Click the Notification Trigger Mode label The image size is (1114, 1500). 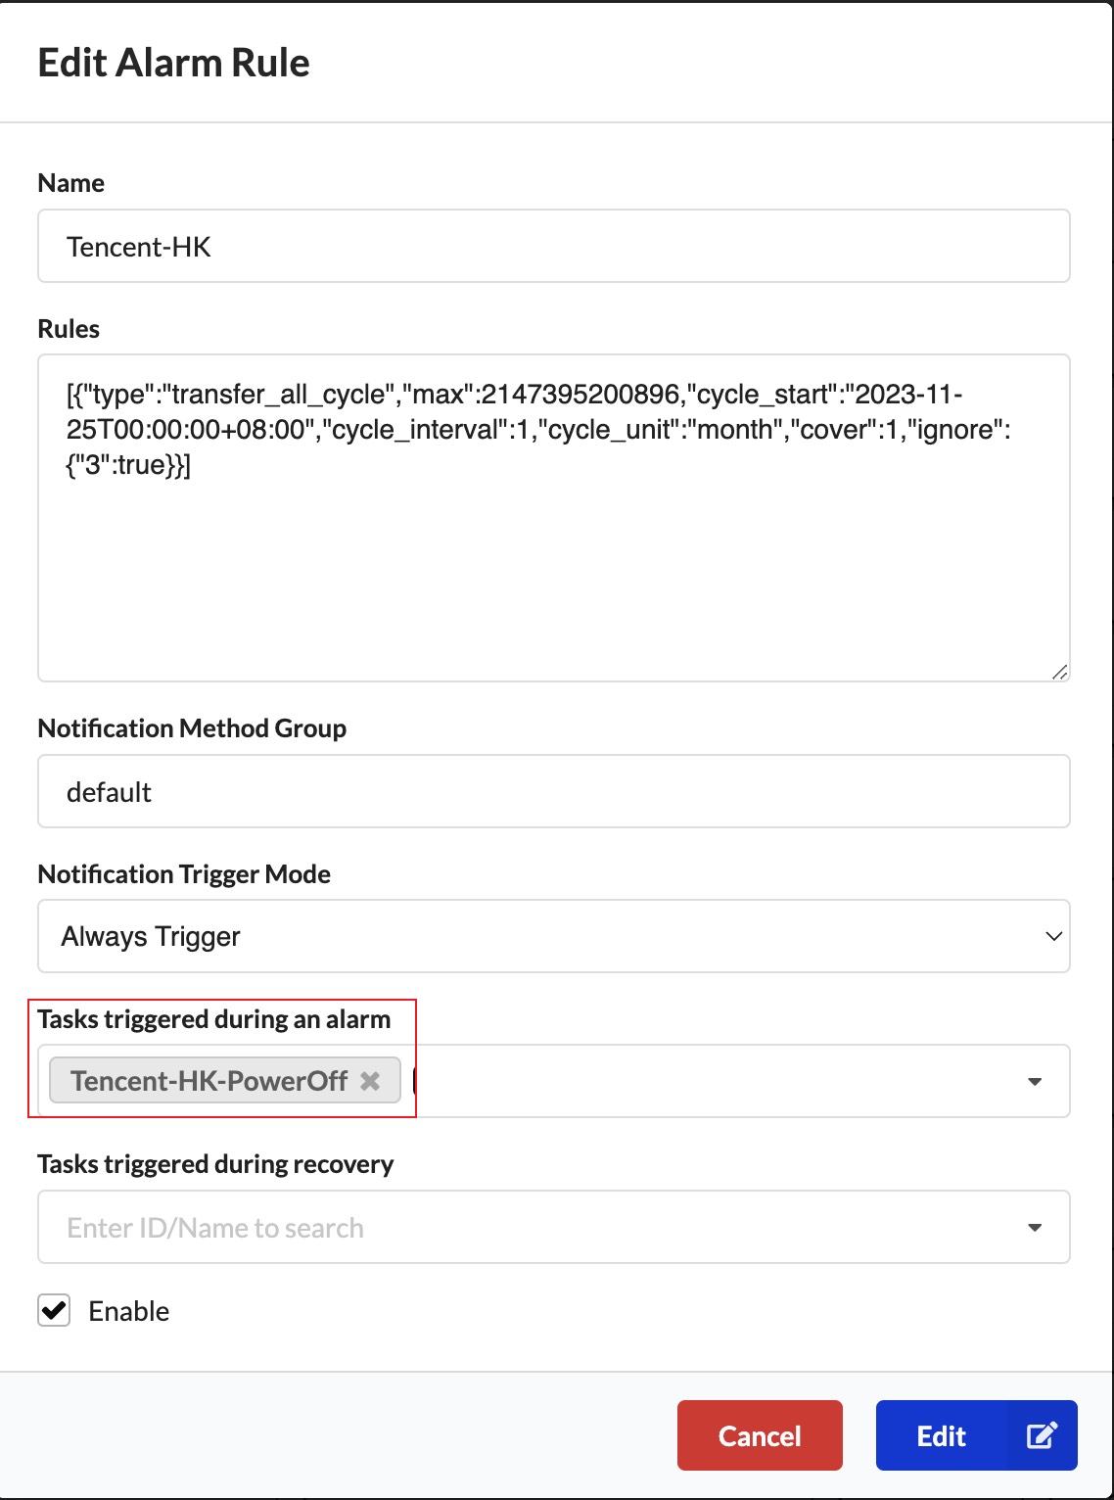pos(184,874)
